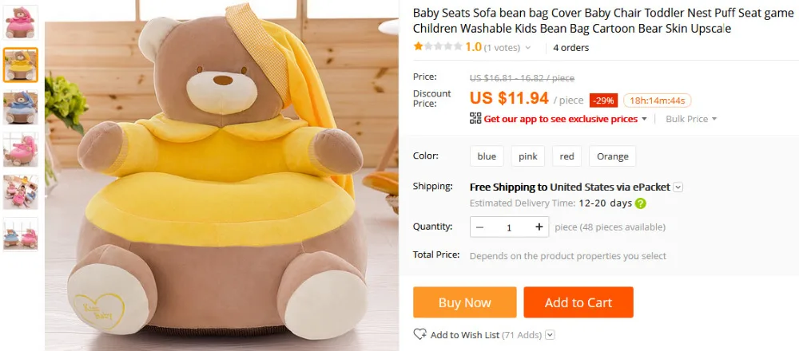799x351 pixels.
Task: Click the star rating icons
Action: [x=437, y=47]
